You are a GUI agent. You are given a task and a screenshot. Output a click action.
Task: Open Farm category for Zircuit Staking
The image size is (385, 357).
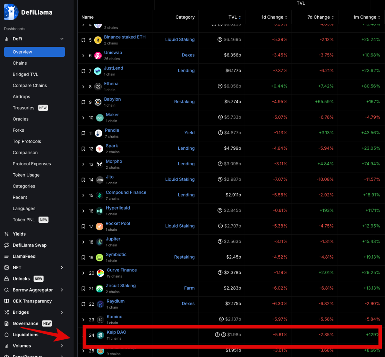click(189, 288)
